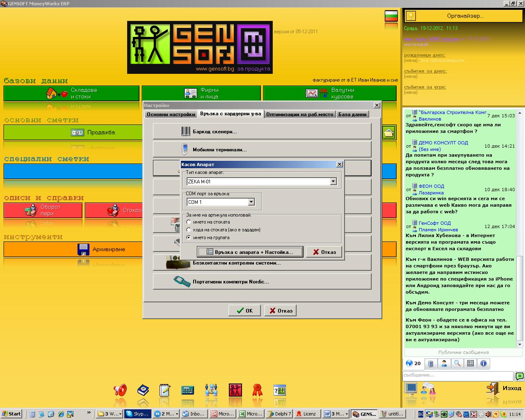The height and width of the screenshot is (420, 525).
Task: Open the two people chatting icon
Action: coord(428,388)
